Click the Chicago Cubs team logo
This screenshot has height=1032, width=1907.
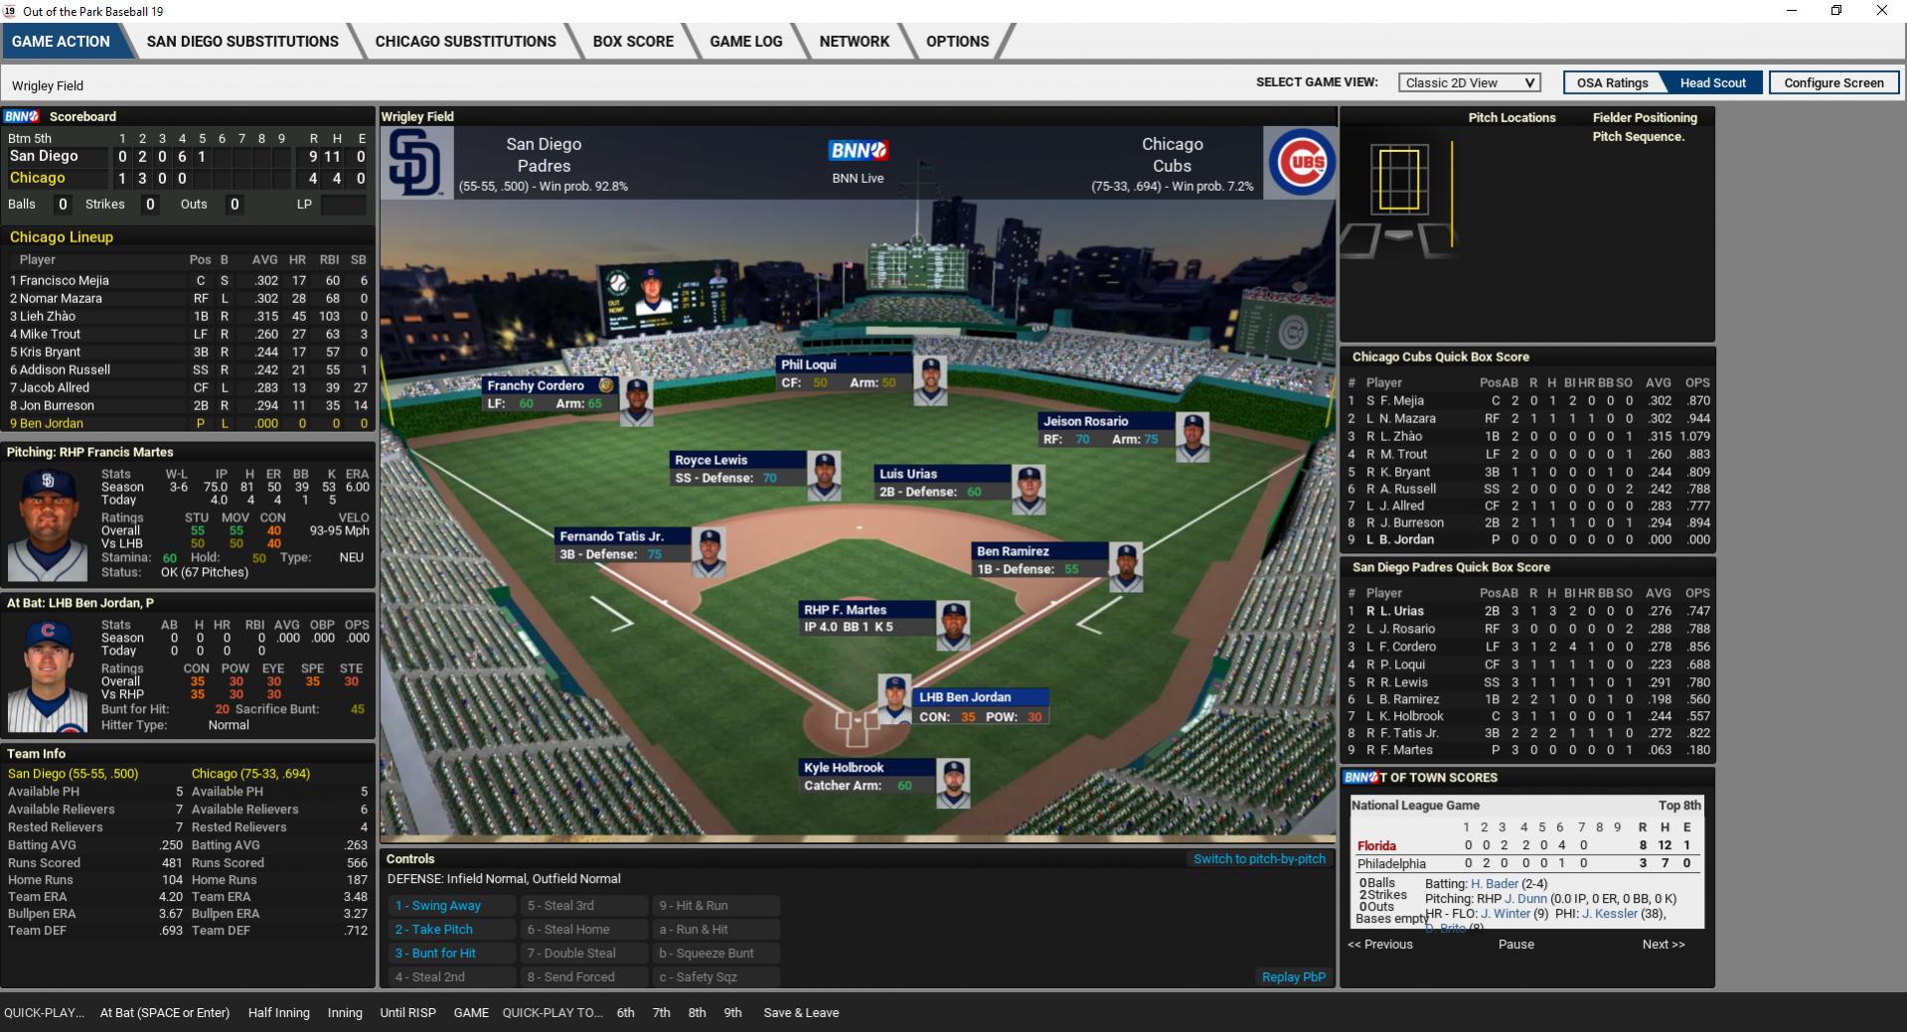tap(1300, 163)
